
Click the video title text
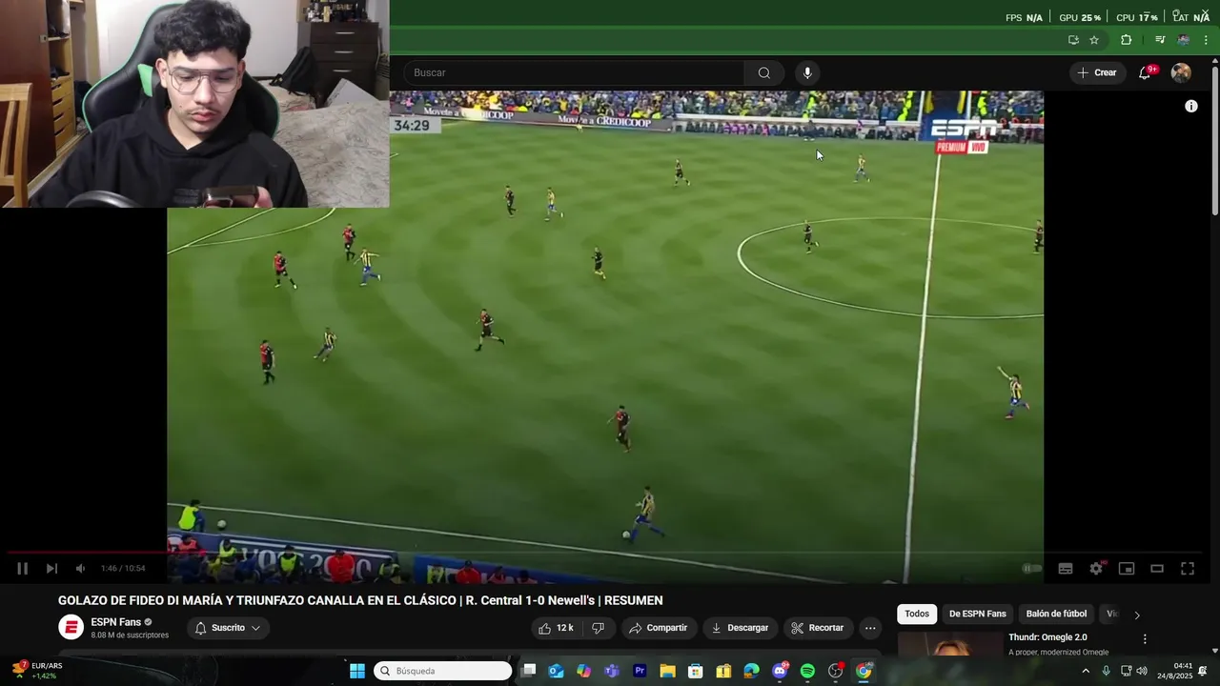coord(360,600)
